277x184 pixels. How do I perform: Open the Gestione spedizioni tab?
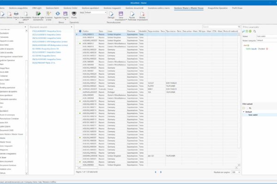(90, 8)
